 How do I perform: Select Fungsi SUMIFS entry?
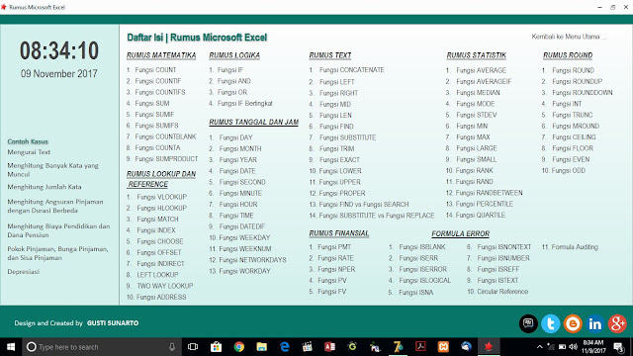point(156,126)
